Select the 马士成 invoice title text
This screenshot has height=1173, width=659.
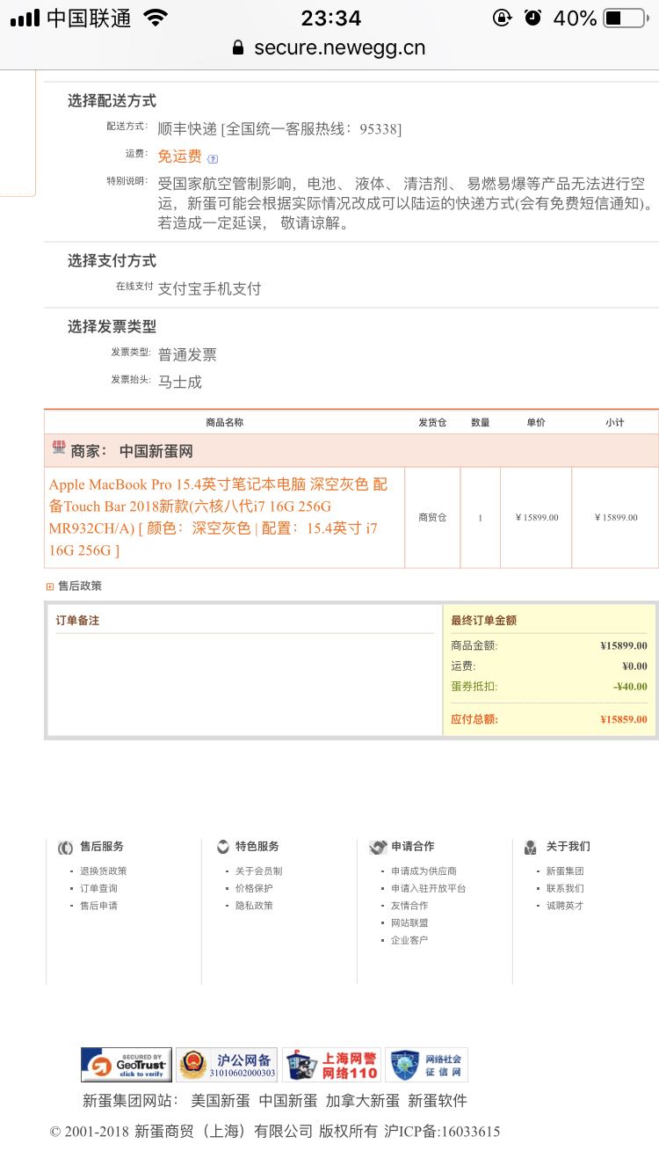(x=180, y=382)
